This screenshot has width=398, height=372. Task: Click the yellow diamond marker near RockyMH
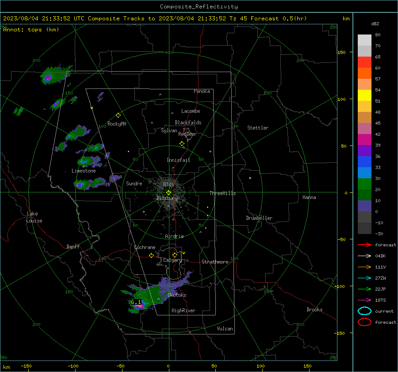point(118,115)
